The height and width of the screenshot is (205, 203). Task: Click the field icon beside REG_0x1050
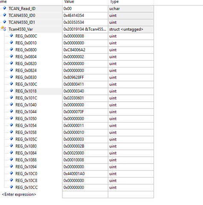(x=12, y=118)
